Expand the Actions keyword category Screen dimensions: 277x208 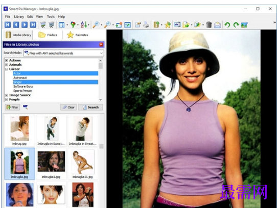(7, 60)
